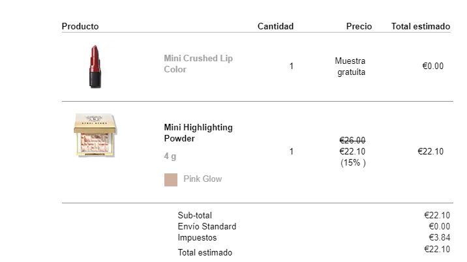Click the 15% discount label
This screenshot has width=467, height=262.
pyautogui.click(x=353, y=162)
